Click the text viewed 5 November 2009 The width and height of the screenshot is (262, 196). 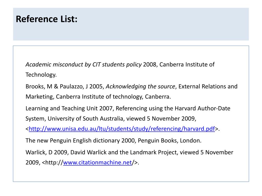pos(161,118)
